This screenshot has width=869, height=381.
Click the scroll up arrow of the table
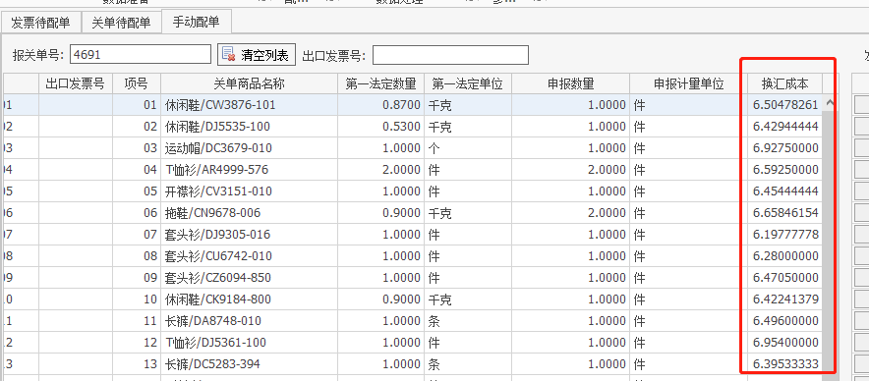[831, 102]
